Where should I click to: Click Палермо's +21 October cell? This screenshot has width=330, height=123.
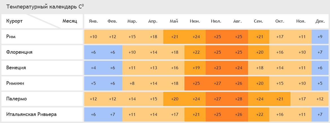click(x=280, y=99)
